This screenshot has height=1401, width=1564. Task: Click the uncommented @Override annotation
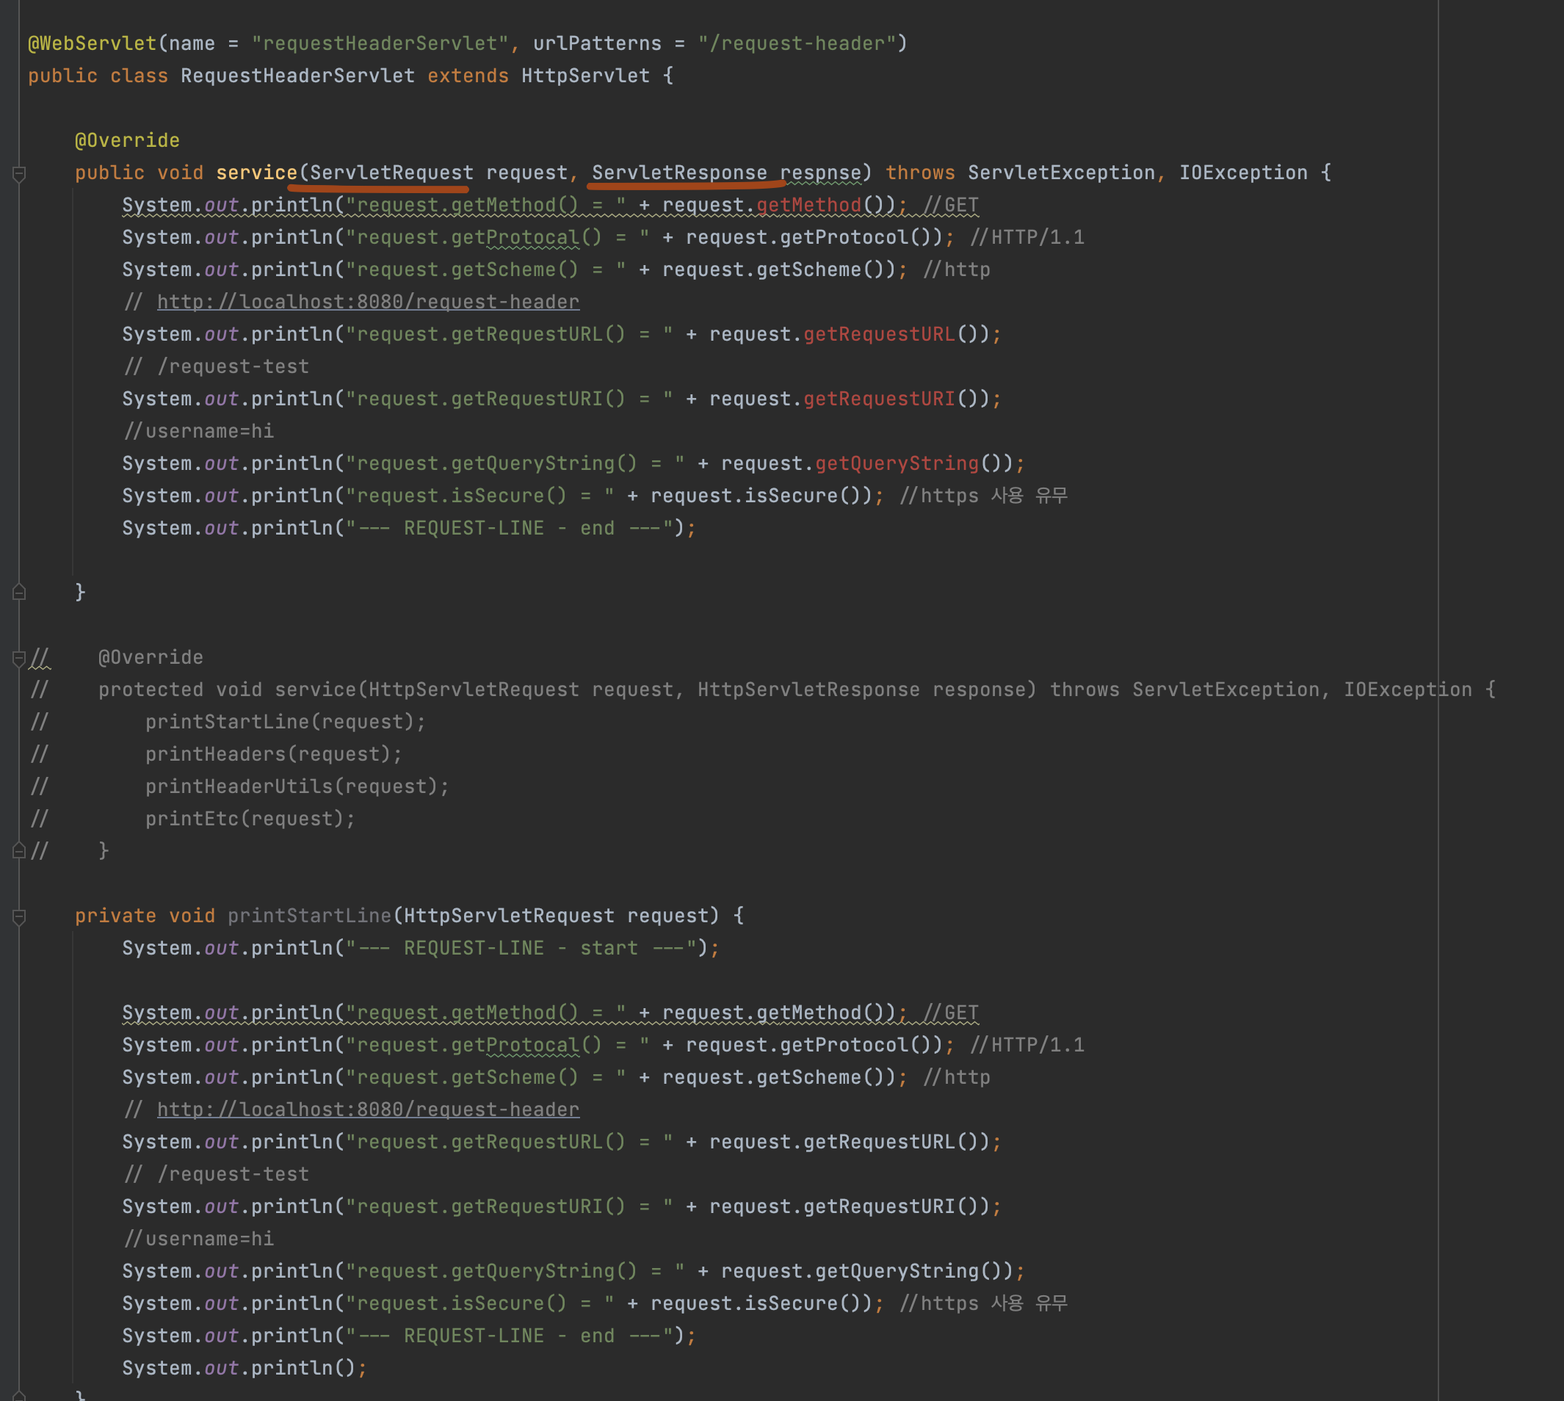(127, 140)
